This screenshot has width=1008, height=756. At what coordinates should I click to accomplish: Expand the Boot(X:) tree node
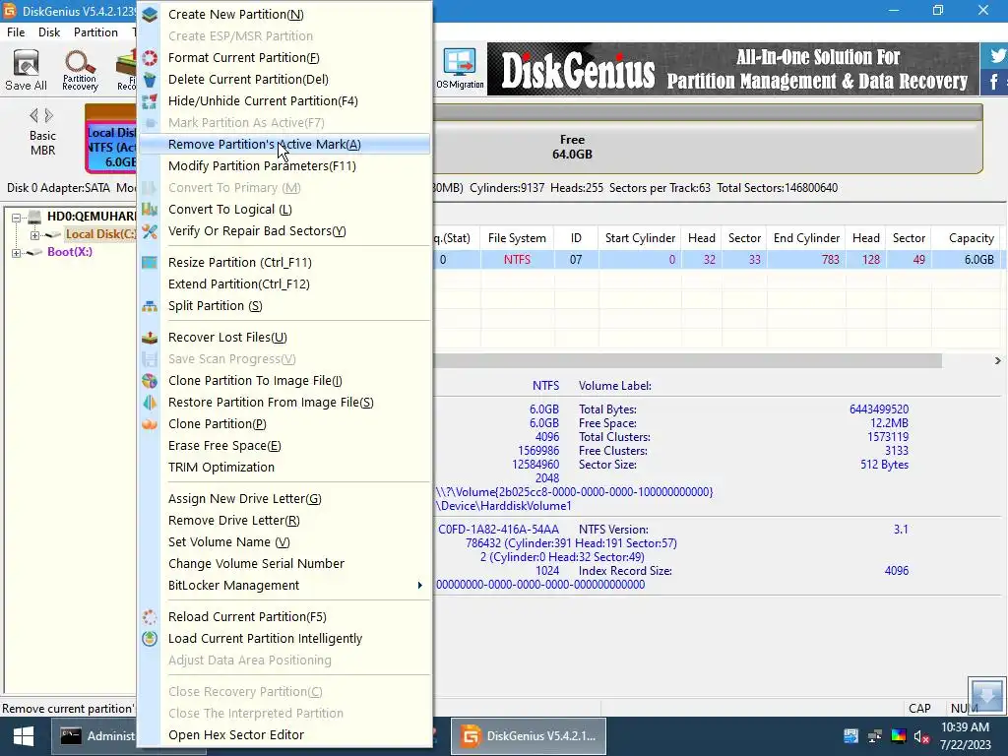click(x=16, y=253)
